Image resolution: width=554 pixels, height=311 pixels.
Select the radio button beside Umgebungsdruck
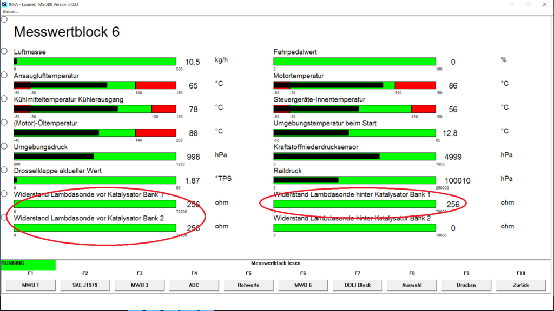4,146
